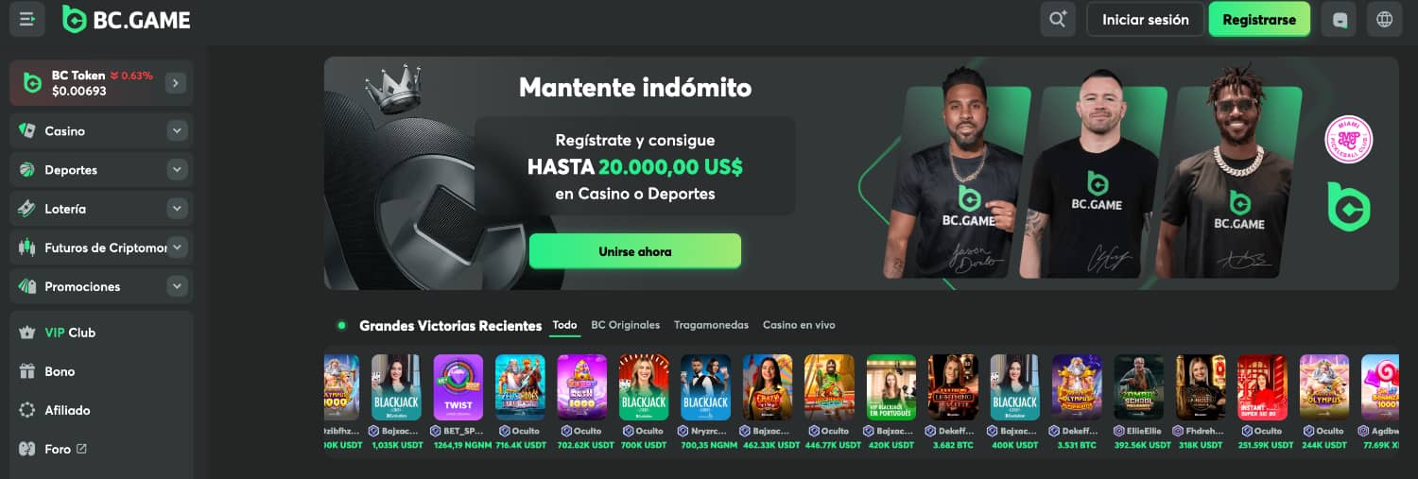This screenshot has width=1418, height=479.
Task: Click the green Registrarse button
Action: pyautogui.click(x=1259, y=19)
